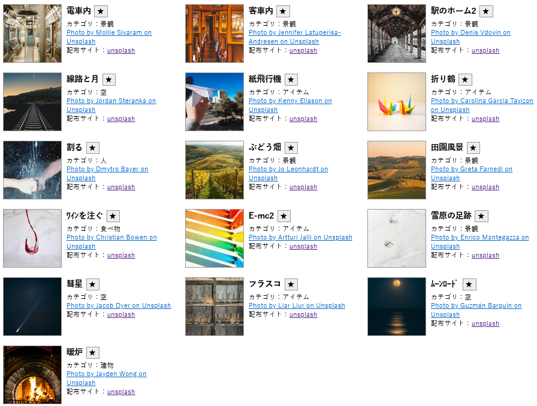Click the unsplash site link under 割る
Viewport: 537px width, 406px height.
coord(121,187)
